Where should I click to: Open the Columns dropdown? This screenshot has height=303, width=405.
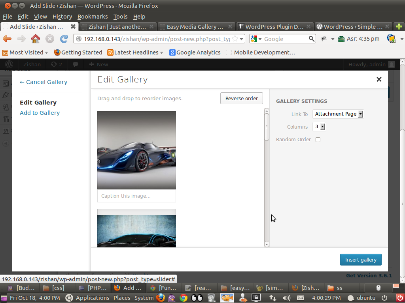319,127
